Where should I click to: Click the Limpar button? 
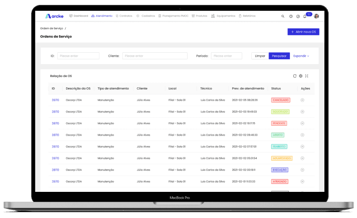(260, 56)
